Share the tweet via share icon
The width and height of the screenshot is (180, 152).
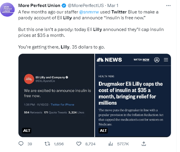pos(144,144)
